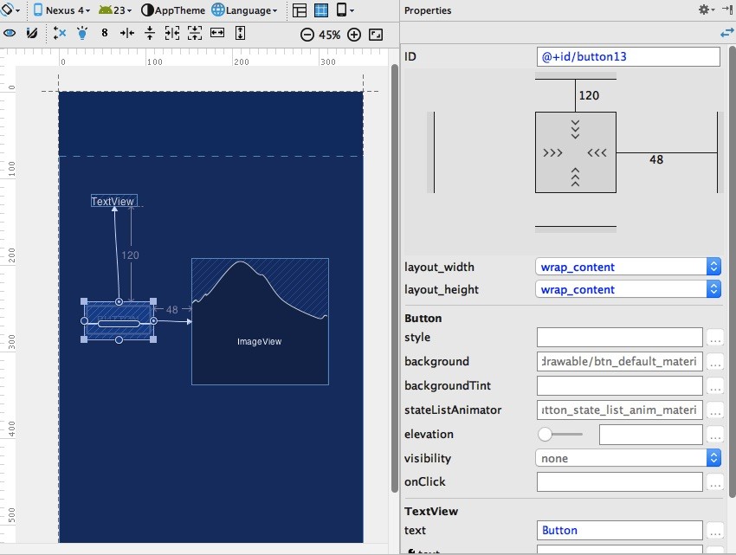The width and height of the screenshot is (736, 555).
Task: Click the background drawable field
Action: click(x=620, y=362)
